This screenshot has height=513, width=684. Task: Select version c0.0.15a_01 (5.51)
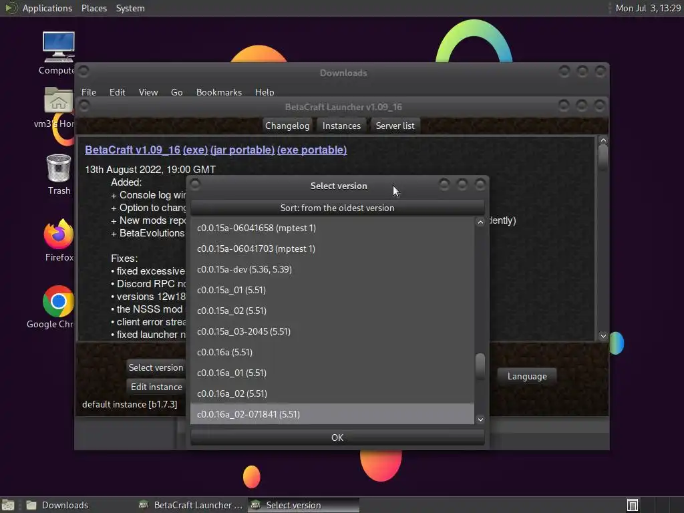pyautogui.click(x=332, y=290)
